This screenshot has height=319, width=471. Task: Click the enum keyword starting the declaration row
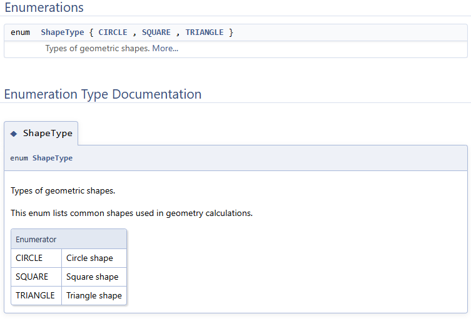[20, 32]
